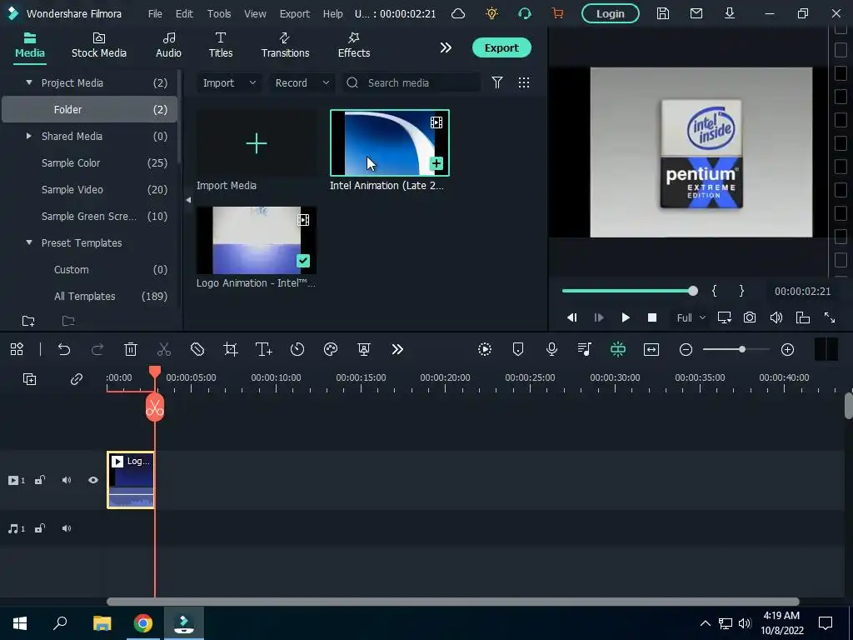This screenshot has width=853, height=640.
Task: Open the headset support icon
Action: point(525,13)
